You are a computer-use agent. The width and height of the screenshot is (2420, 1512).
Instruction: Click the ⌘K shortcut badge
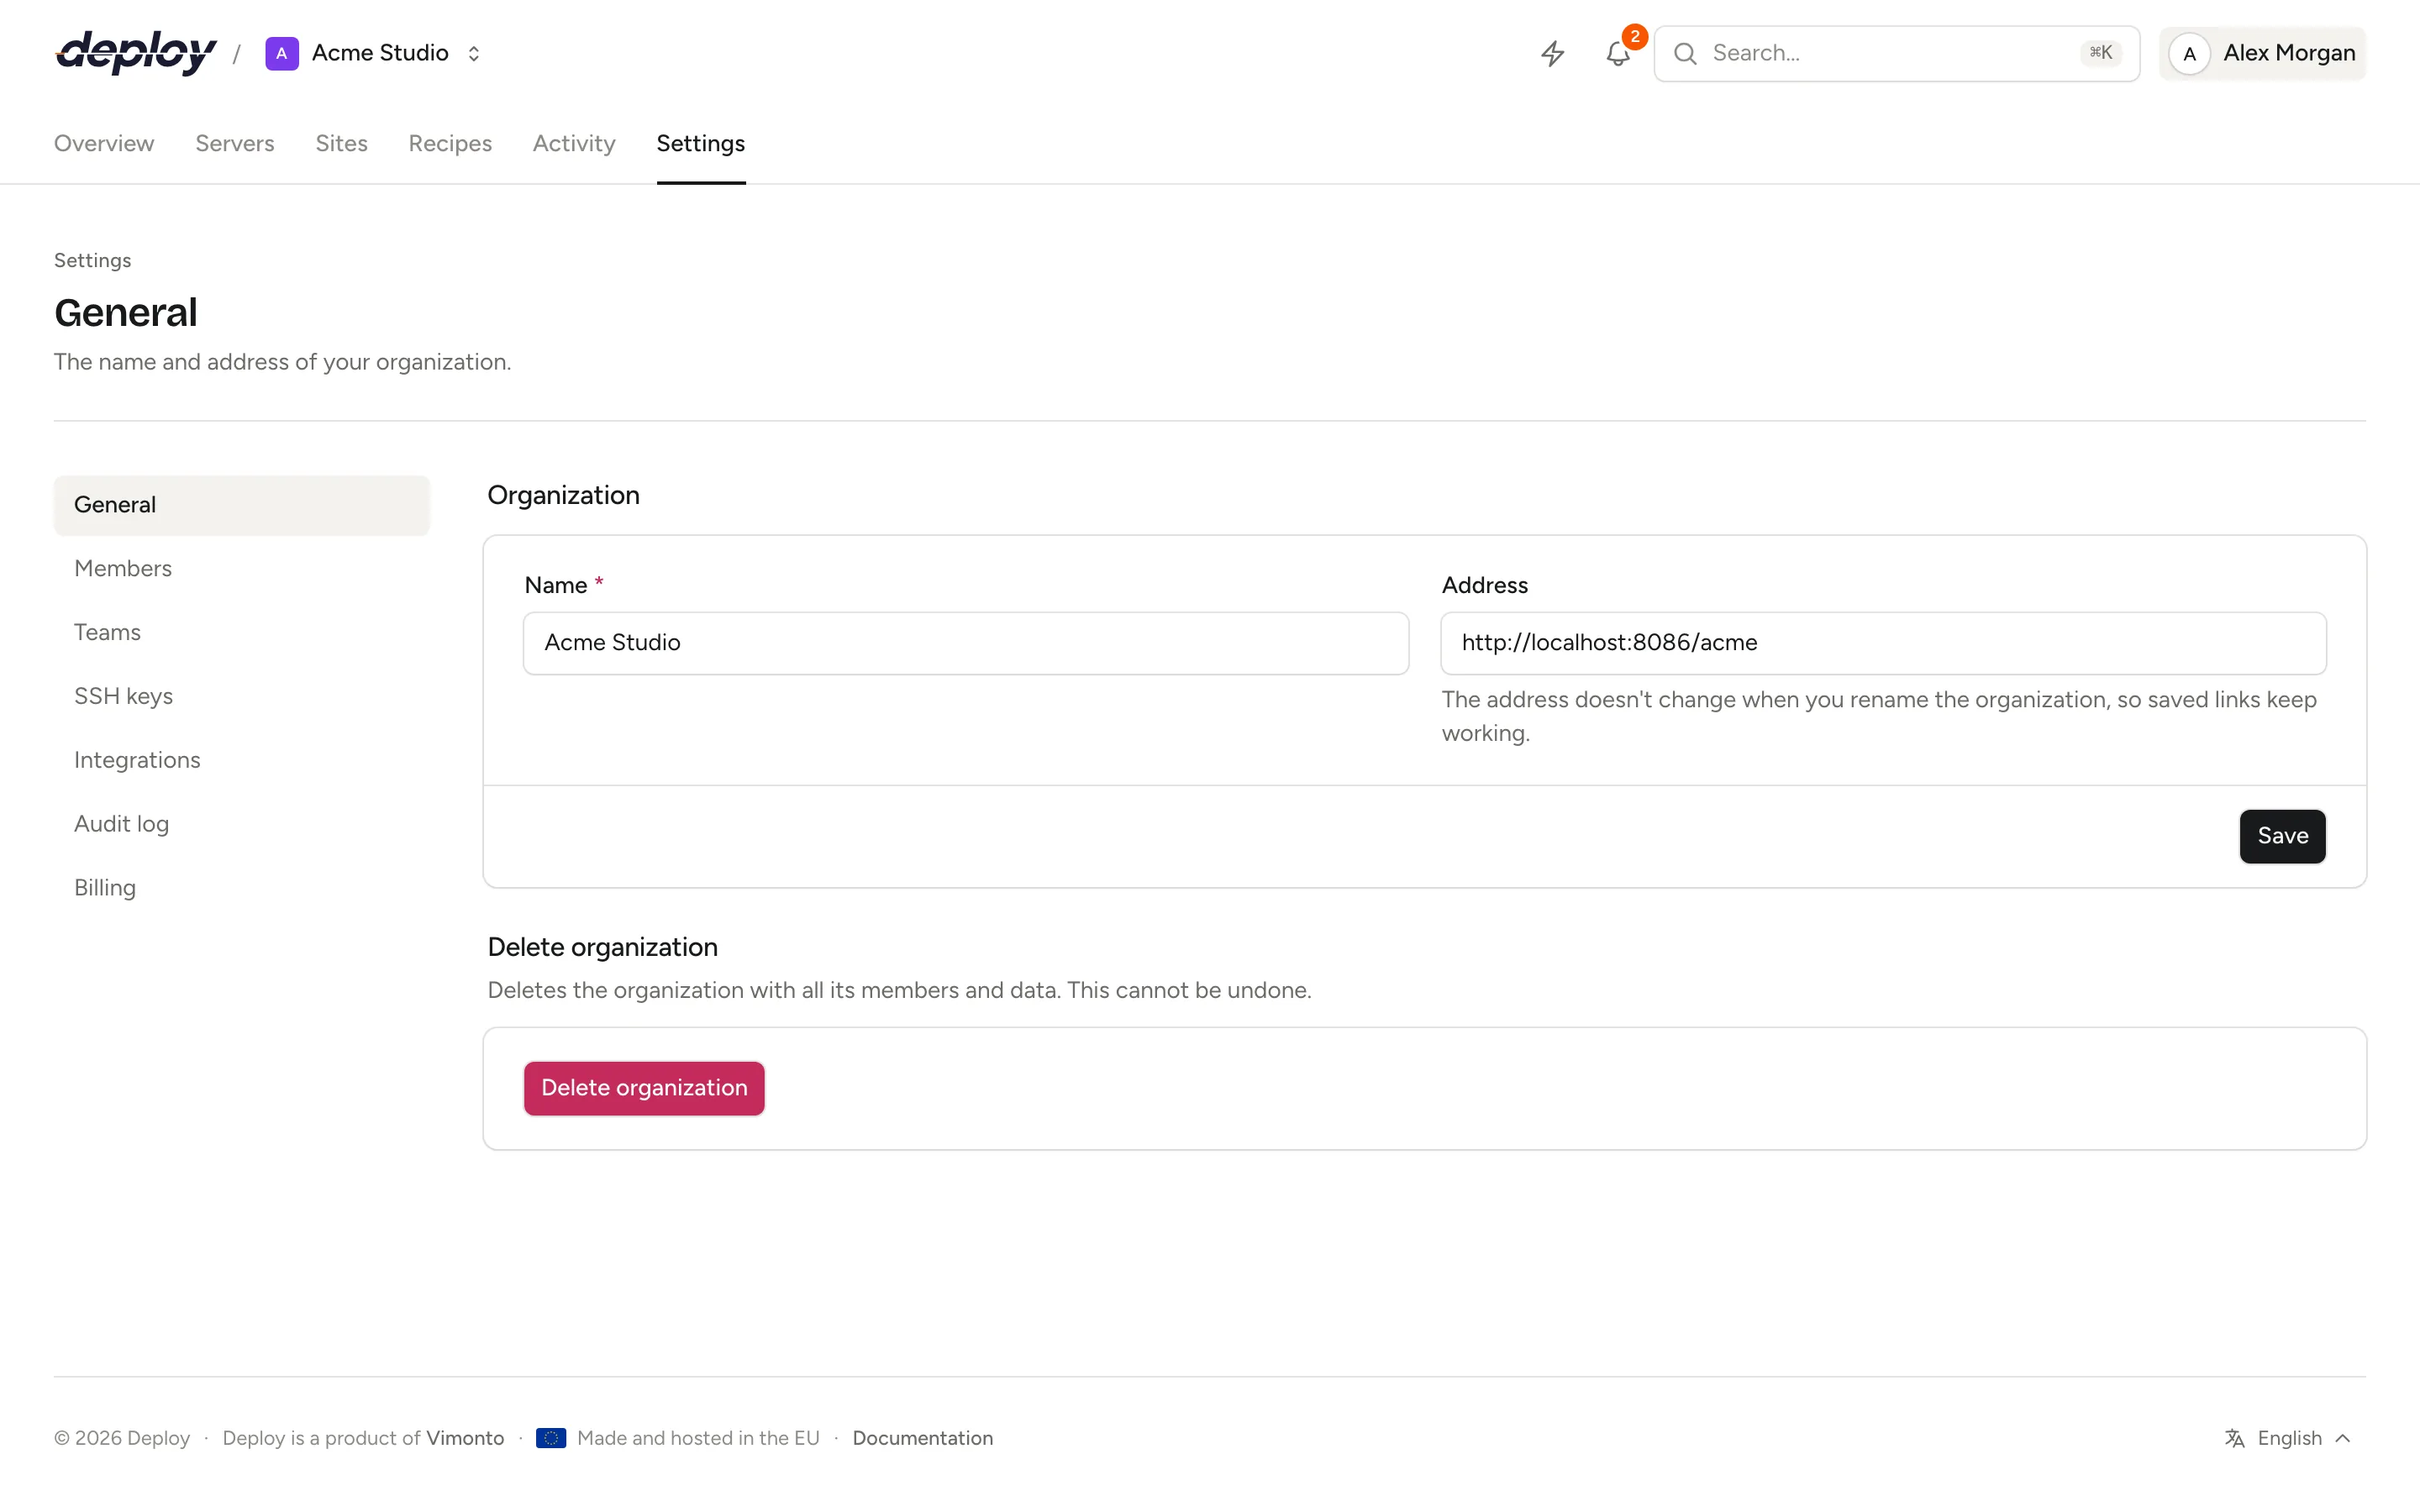[2101, 53]
